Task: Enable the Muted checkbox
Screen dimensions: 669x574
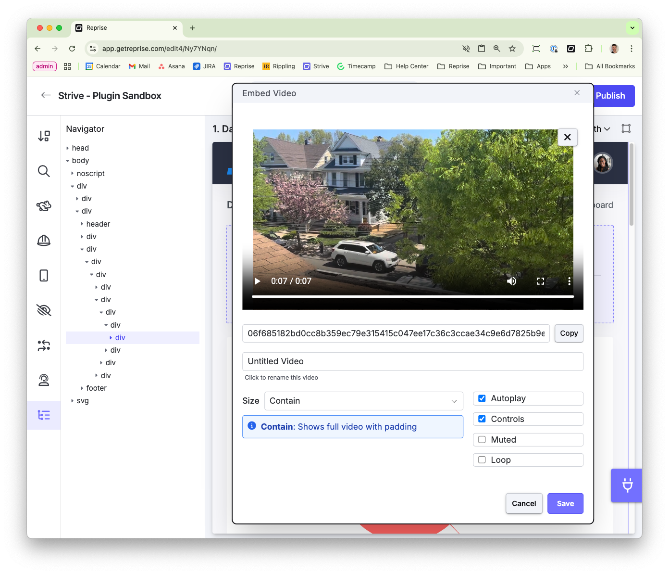Action: [x=482, y=440]
